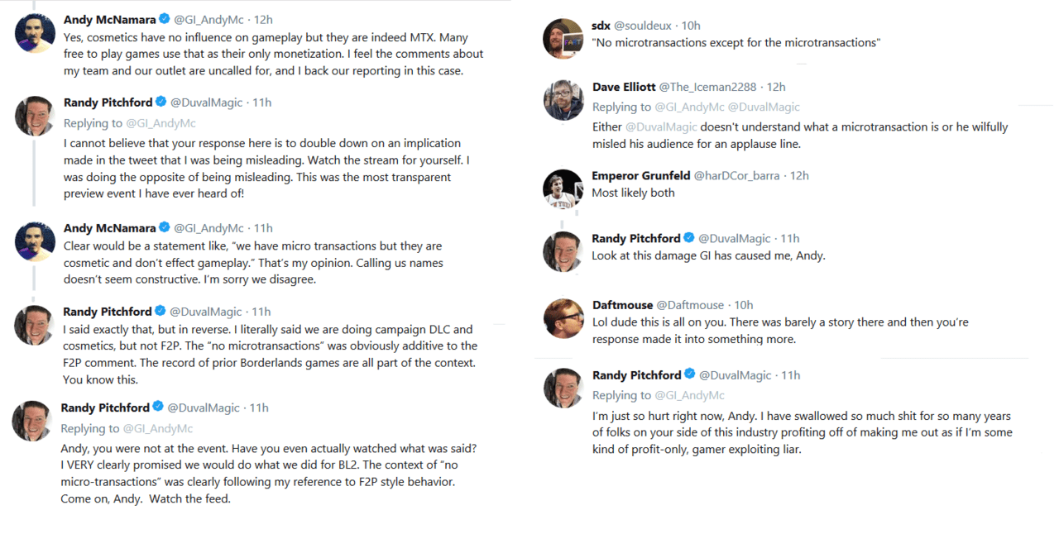
Task: Click verified badge next to top Andy McNamara name
Action: pos(165,19)
